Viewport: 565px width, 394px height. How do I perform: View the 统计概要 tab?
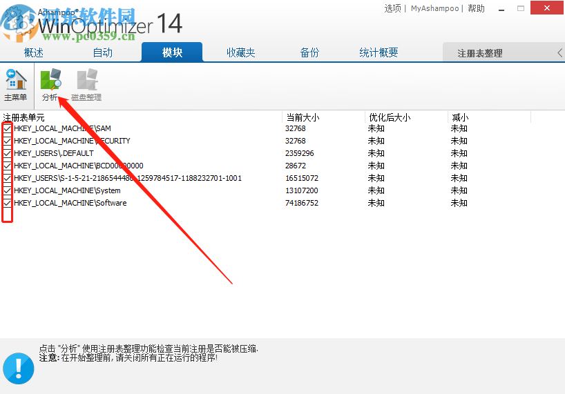pos(379,52)
